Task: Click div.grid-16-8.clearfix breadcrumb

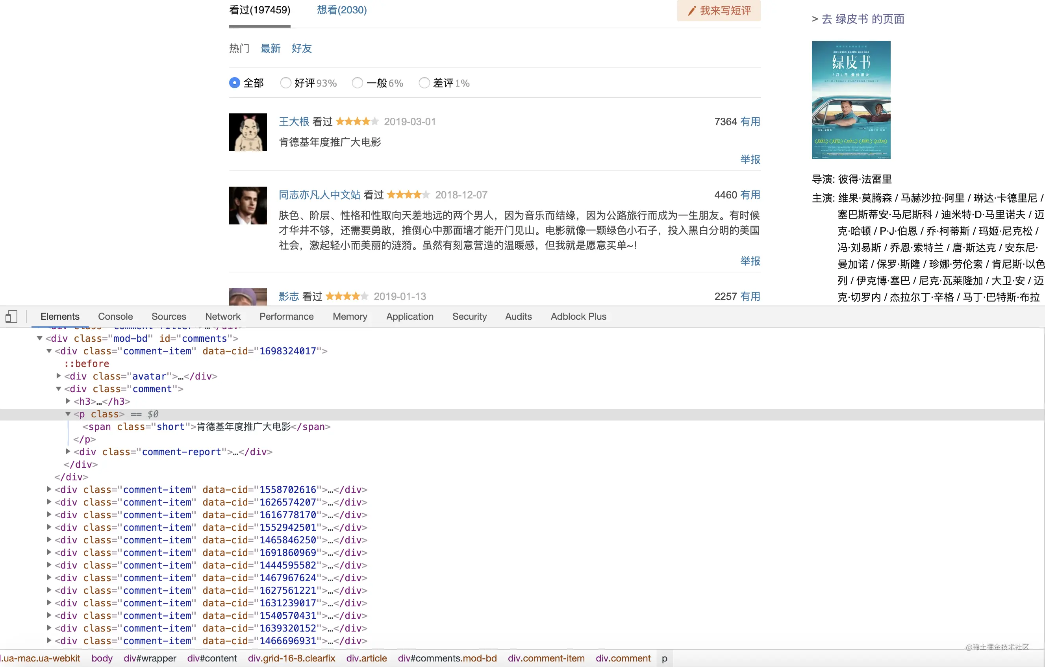Action: pos(292,658)
